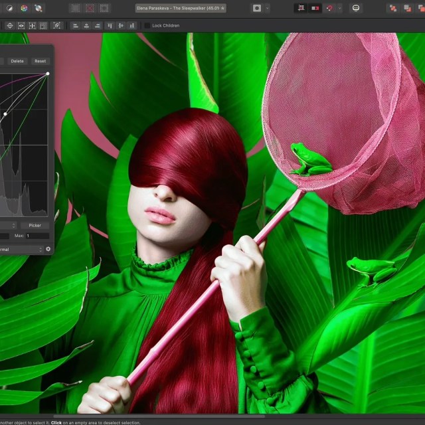Viewport: 425px width, 425px height.
Task: Click the Invert Pixel Selection icon
Action: coord(104,9)
